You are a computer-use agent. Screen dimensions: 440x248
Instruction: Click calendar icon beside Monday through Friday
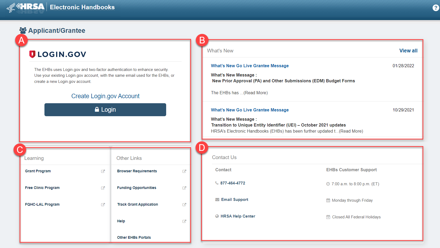coord(328,200)
